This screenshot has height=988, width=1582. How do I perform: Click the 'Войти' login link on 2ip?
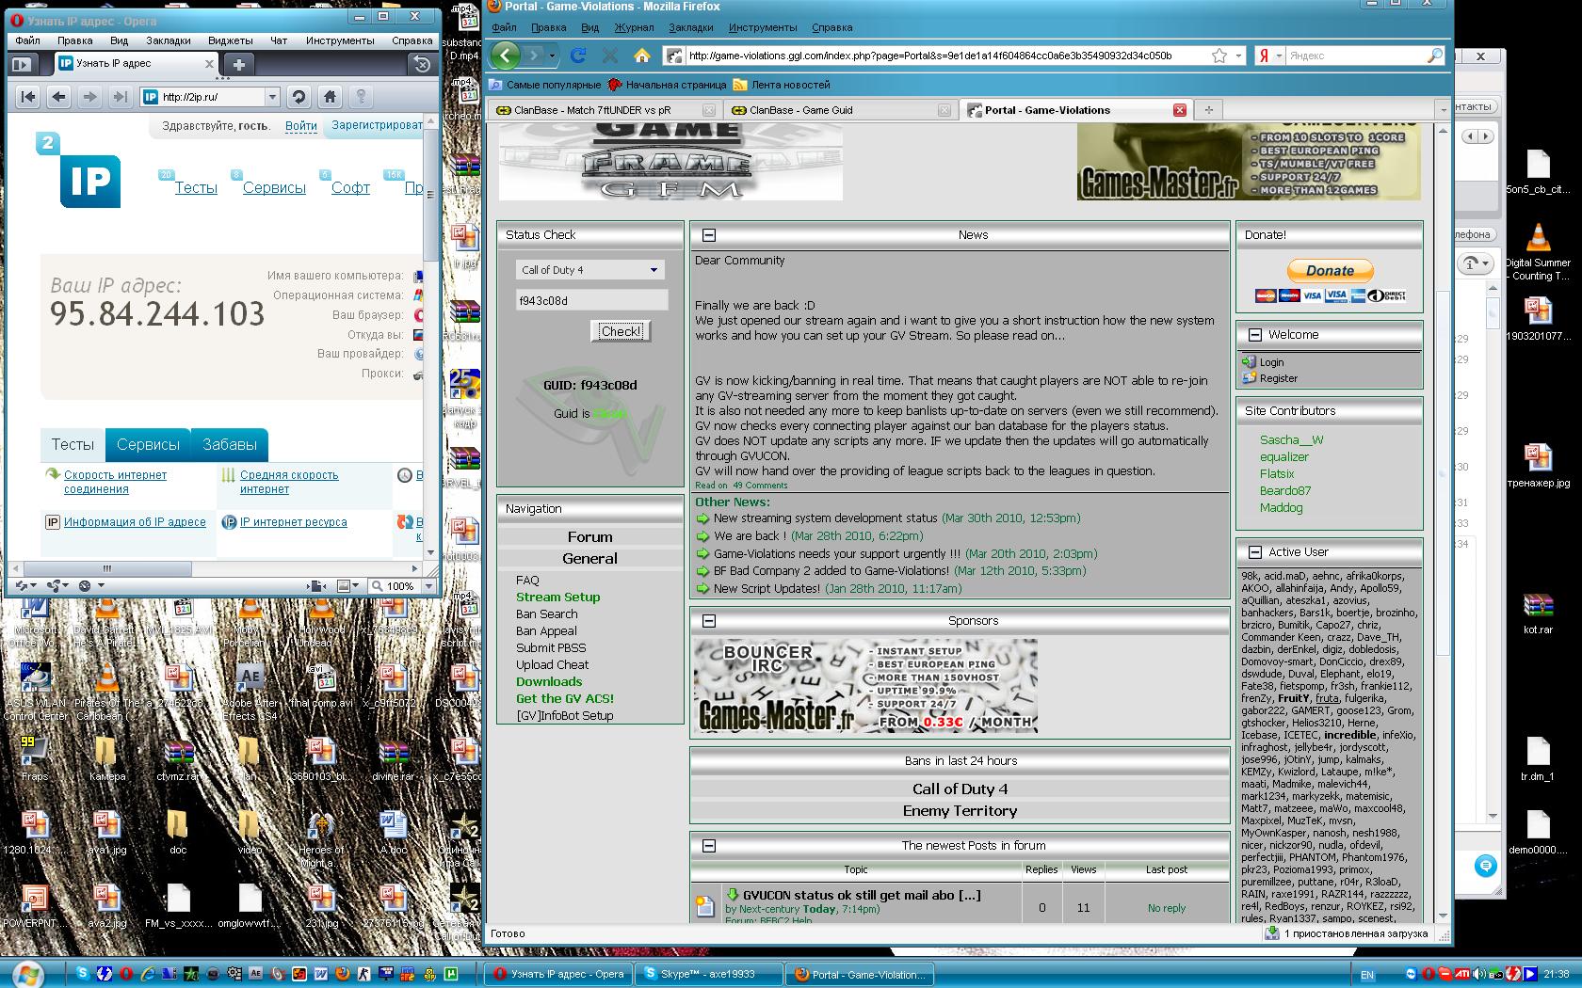tap(301, 125)
